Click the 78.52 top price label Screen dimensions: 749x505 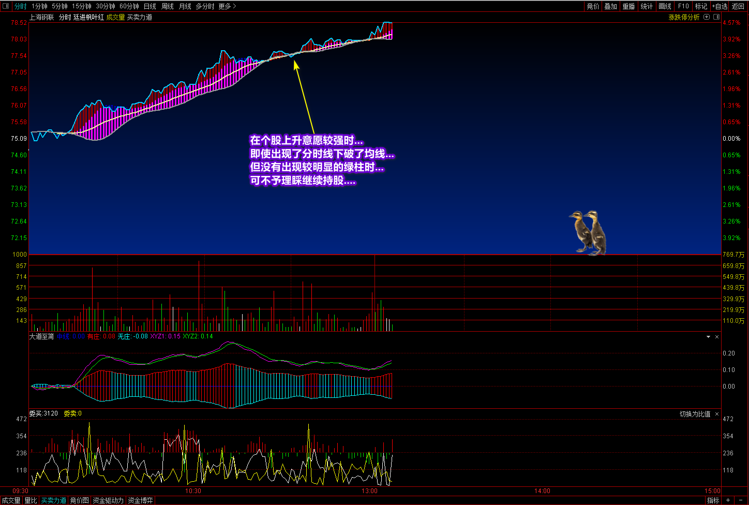click(x=19, y=23)
